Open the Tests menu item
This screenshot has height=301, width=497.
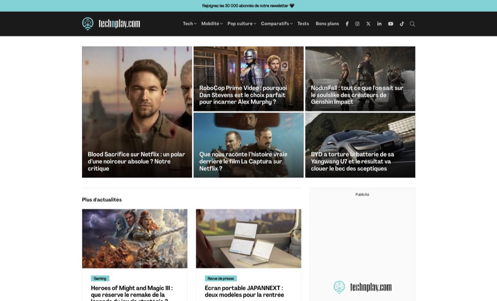303,24
